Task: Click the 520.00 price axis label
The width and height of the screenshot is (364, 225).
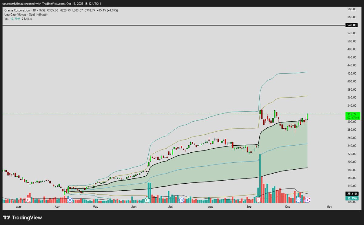Action: coord(352,33)
